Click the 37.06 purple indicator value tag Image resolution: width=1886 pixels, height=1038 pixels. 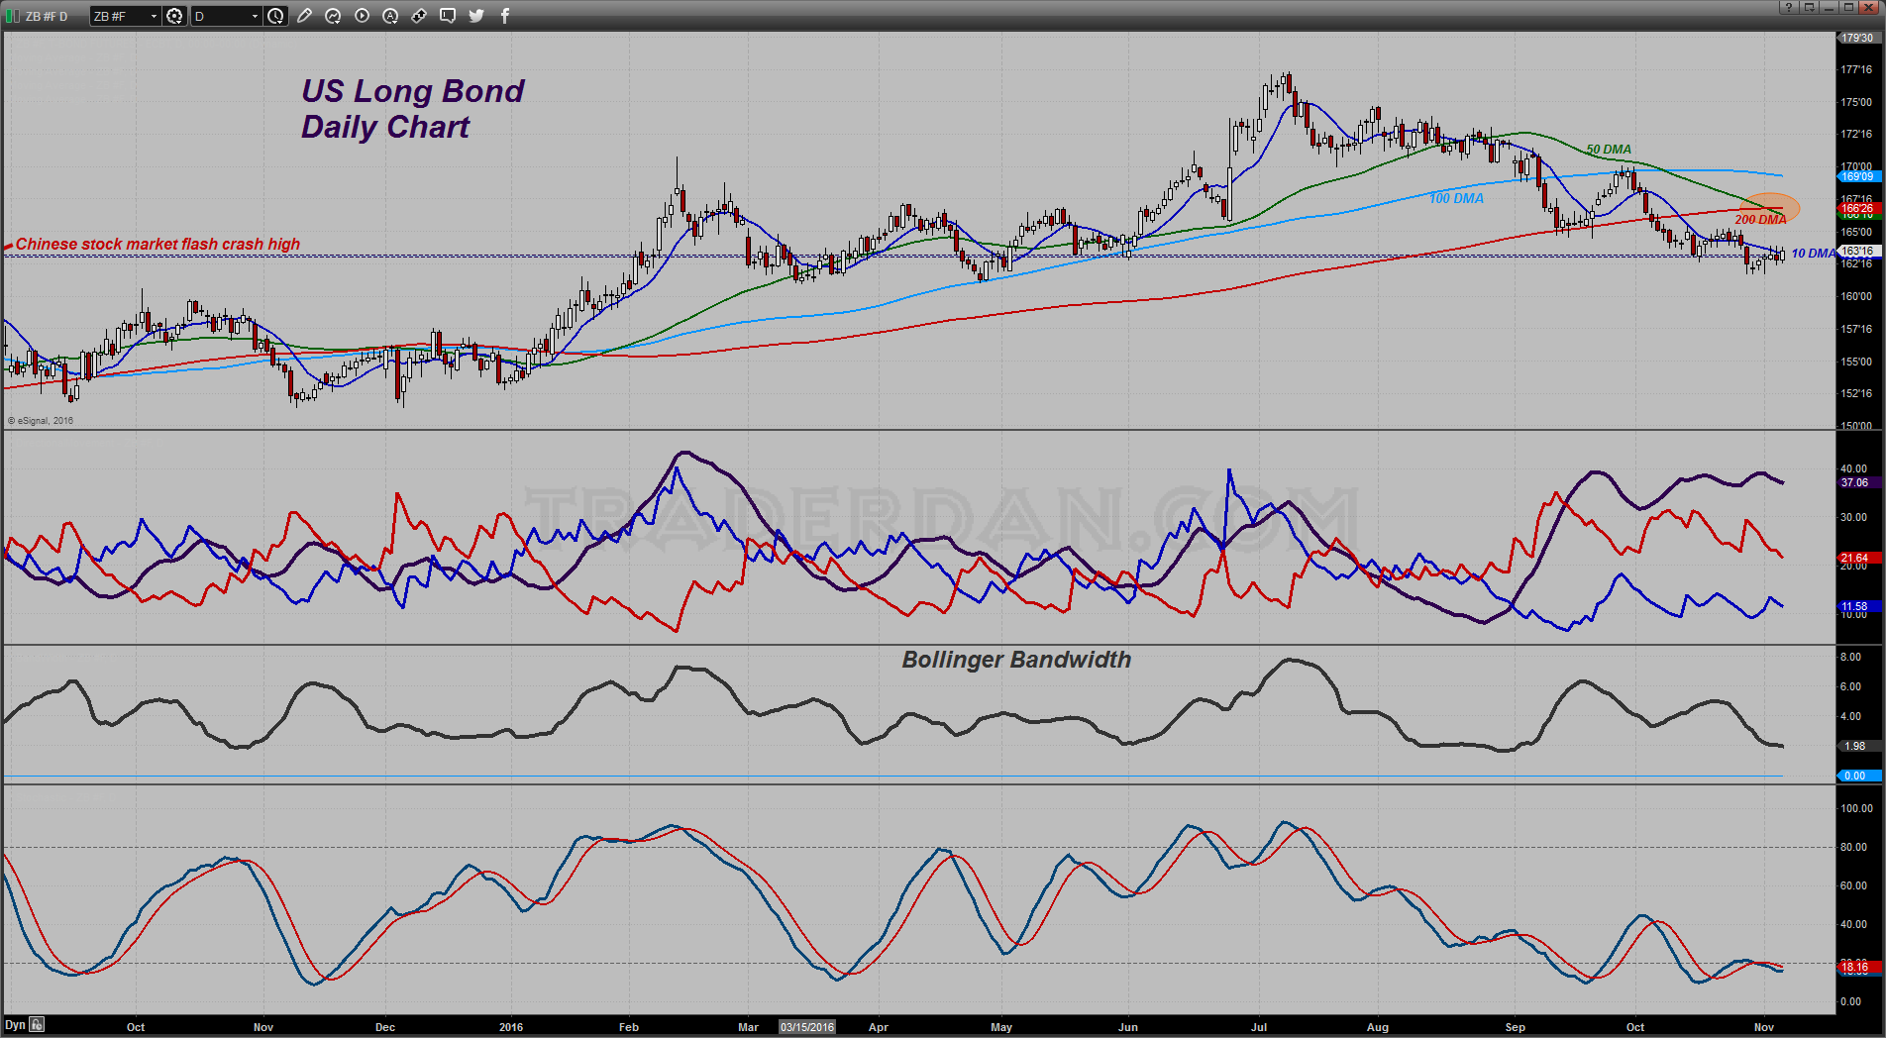(1854, 482)
